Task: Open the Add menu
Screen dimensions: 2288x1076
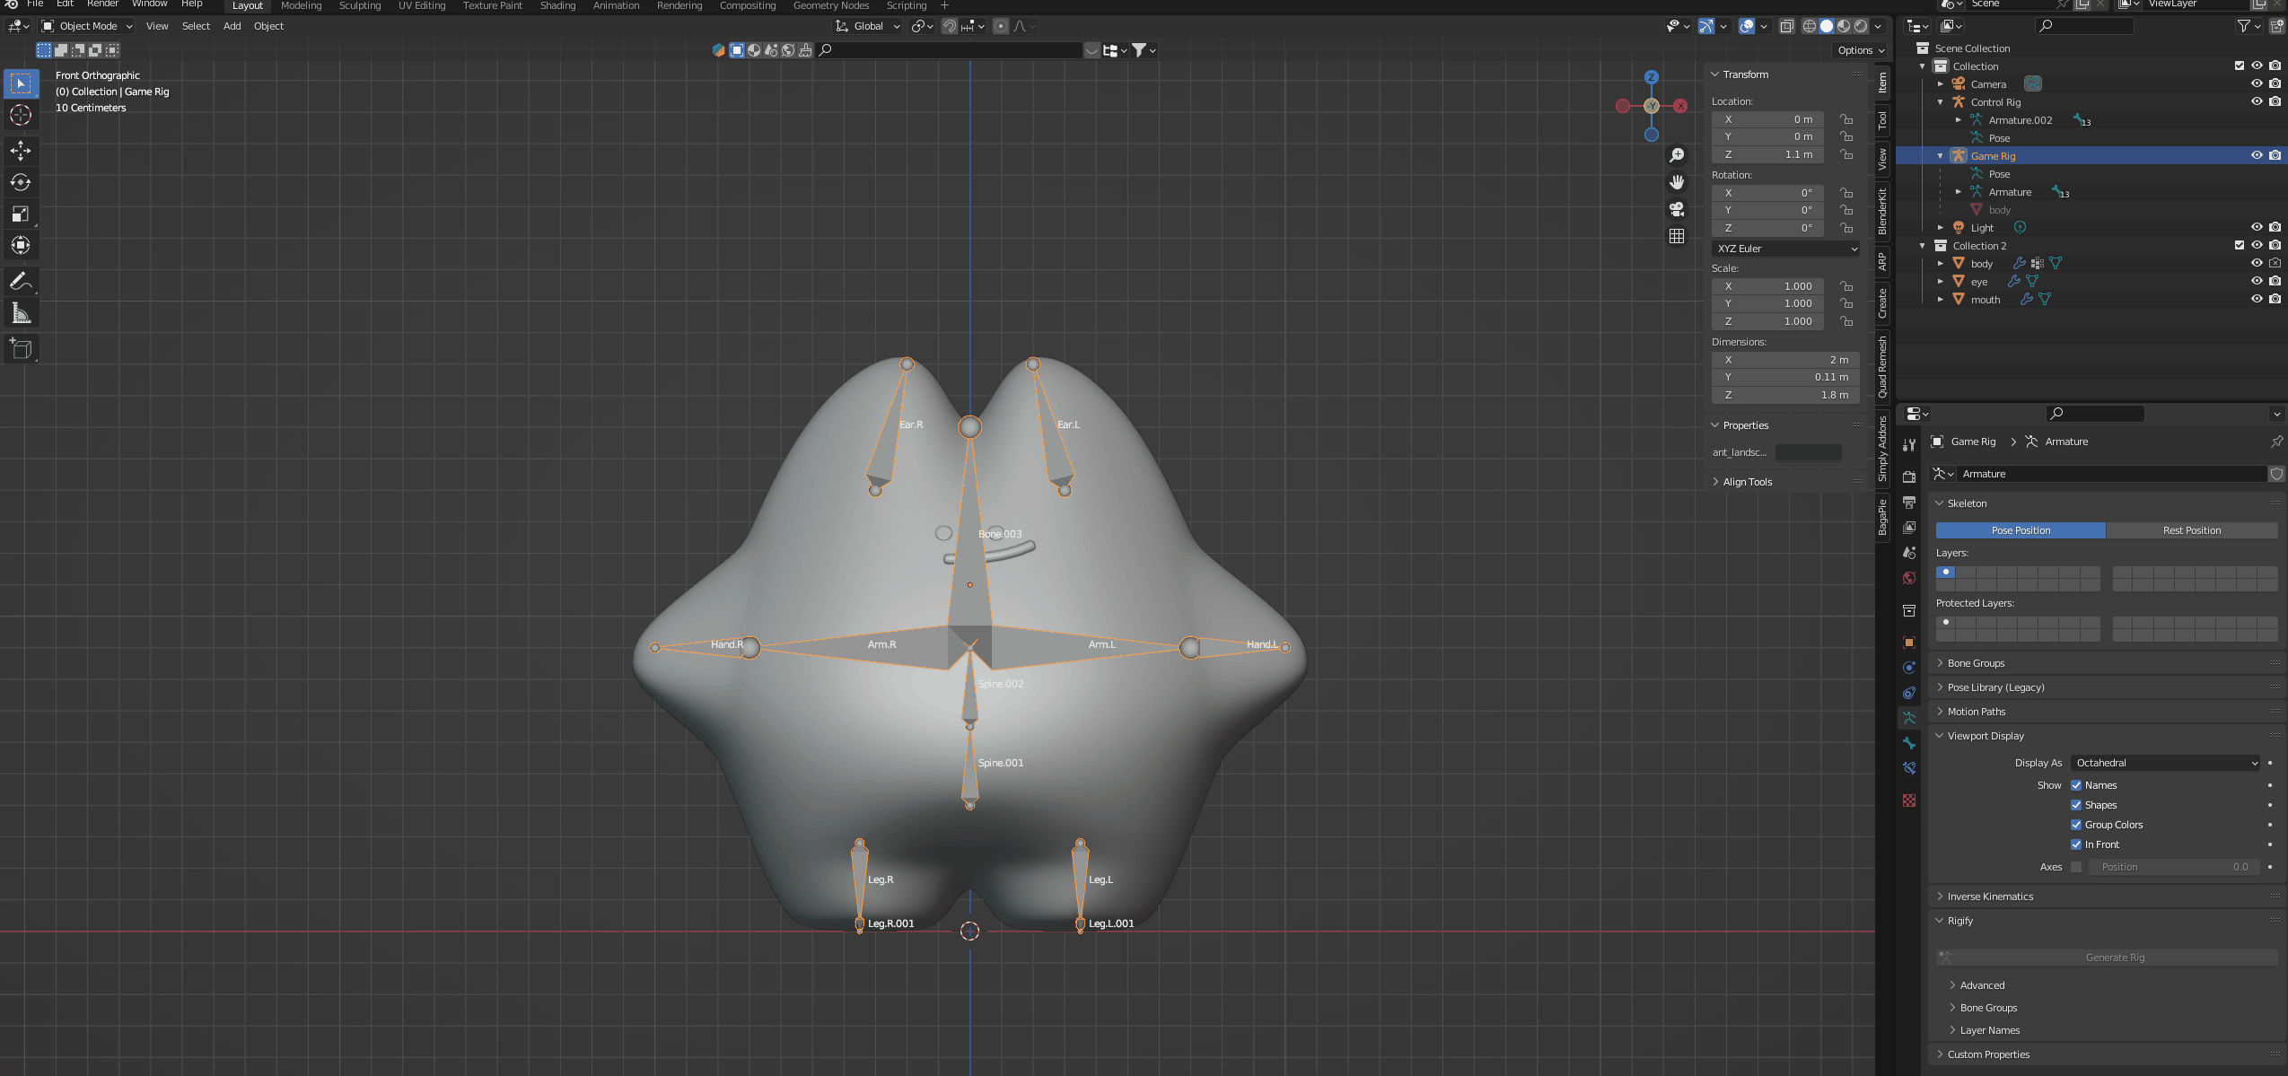Action: pos(232,26)
